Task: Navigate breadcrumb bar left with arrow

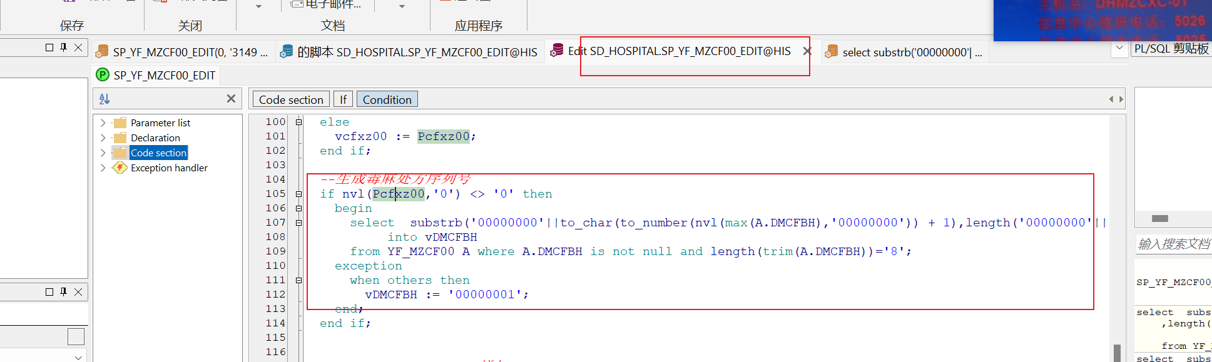Action: click(x=1111, y=99)
